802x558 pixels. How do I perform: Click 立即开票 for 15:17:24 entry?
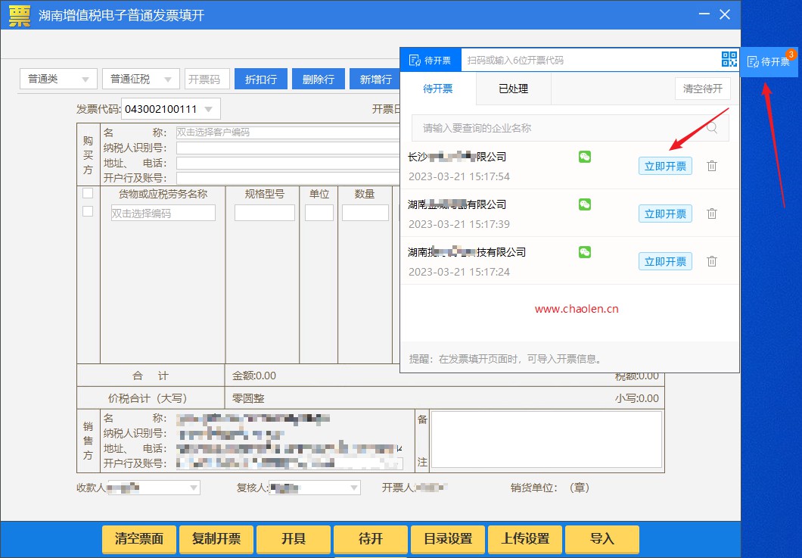pos(665,261)
